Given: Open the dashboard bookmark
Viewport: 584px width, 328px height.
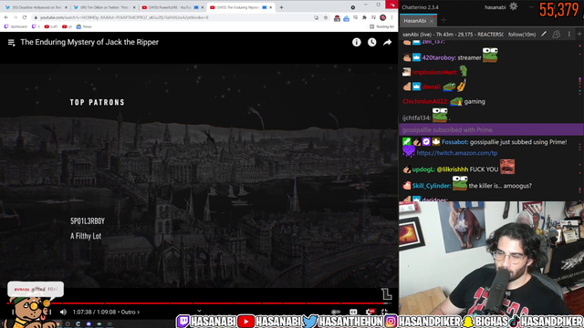Looking at the screenshot, I should tap(16, 26).
